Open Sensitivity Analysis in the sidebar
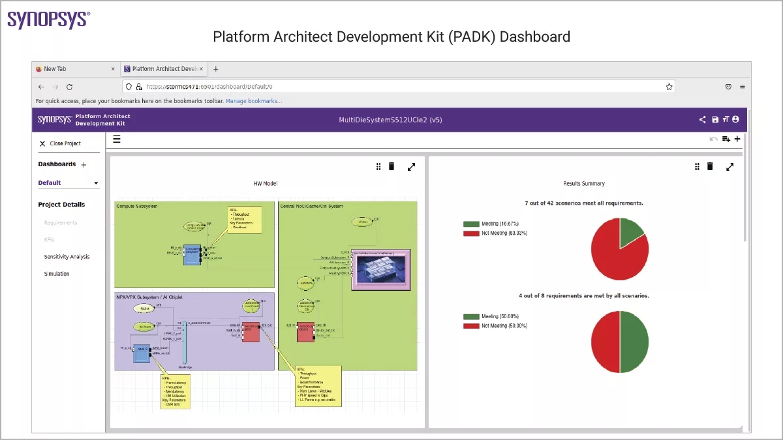The height and width of the screenshot is (440, 783). 67,257
